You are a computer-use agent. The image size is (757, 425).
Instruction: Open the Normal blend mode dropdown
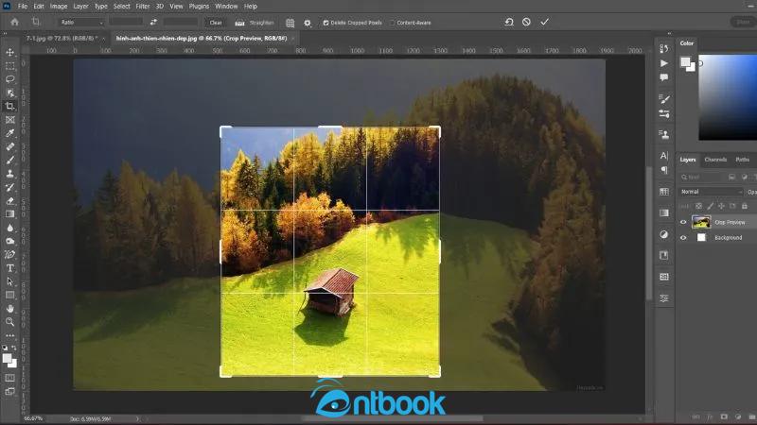[x=712, y=192]
